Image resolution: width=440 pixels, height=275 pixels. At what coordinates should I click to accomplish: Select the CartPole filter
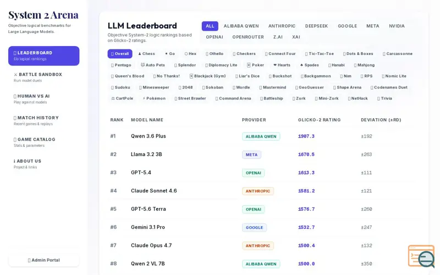coord(122,98)
